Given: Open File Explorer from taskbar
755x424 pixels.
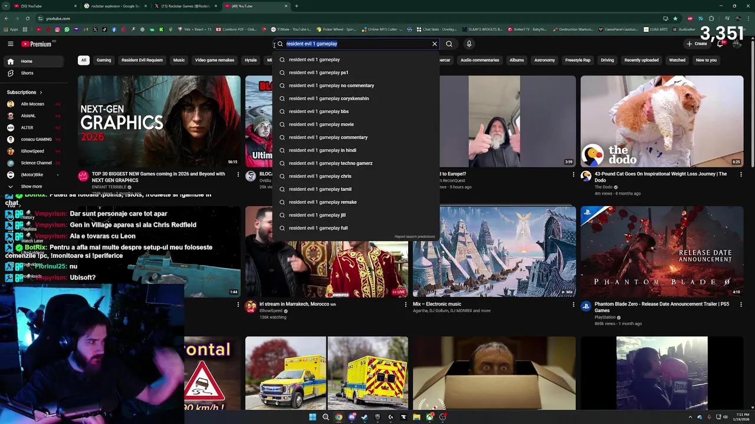Looking at the screenshot, I should tap(416, 417).
